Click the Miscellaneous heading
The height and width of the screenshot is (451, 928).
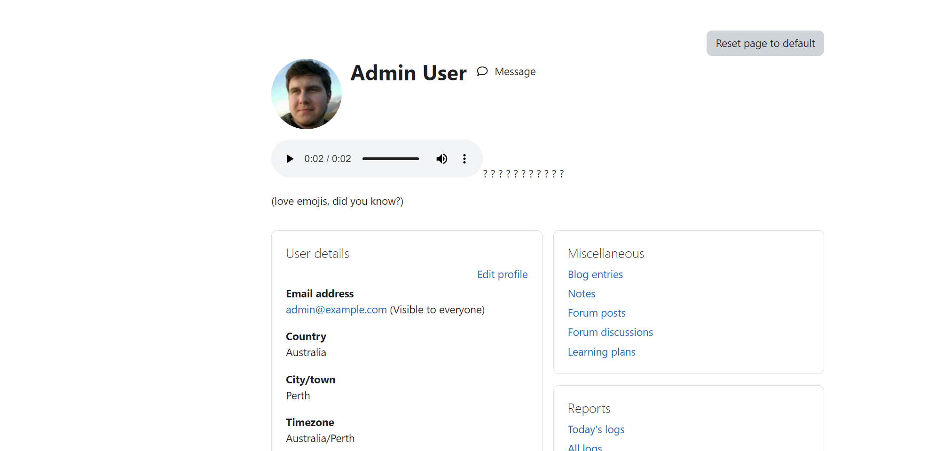(x=606, y=254)
